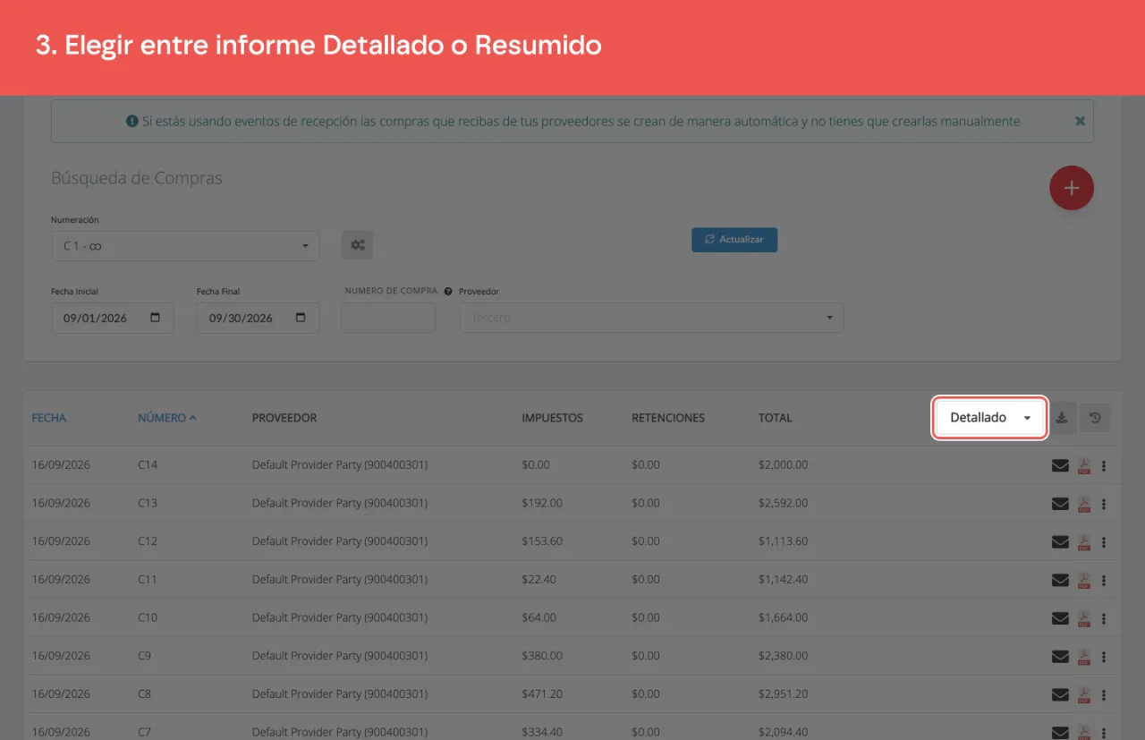Open the Detallado report type dropdown
The width and height of the screenshot is (1145, 740).
989,418
